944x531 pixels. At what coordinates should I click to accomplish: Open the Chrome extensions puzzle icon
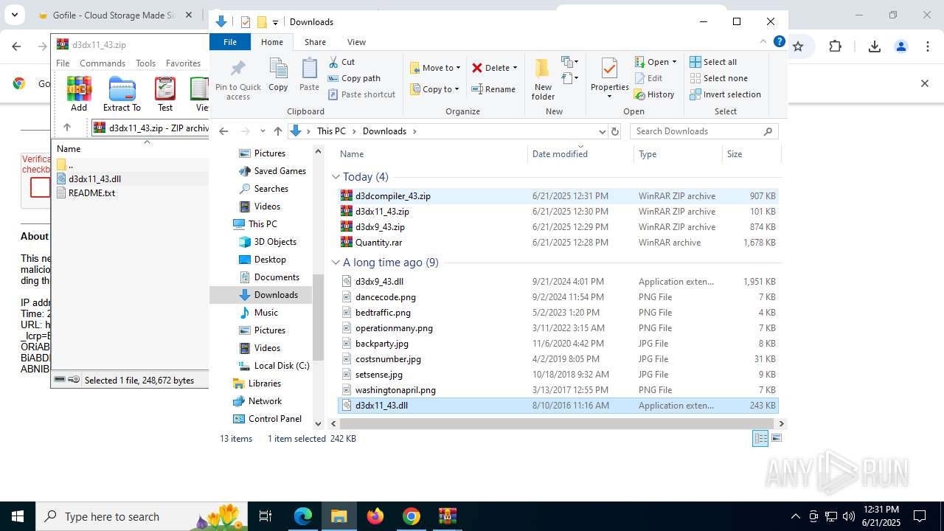pos(835,46)
